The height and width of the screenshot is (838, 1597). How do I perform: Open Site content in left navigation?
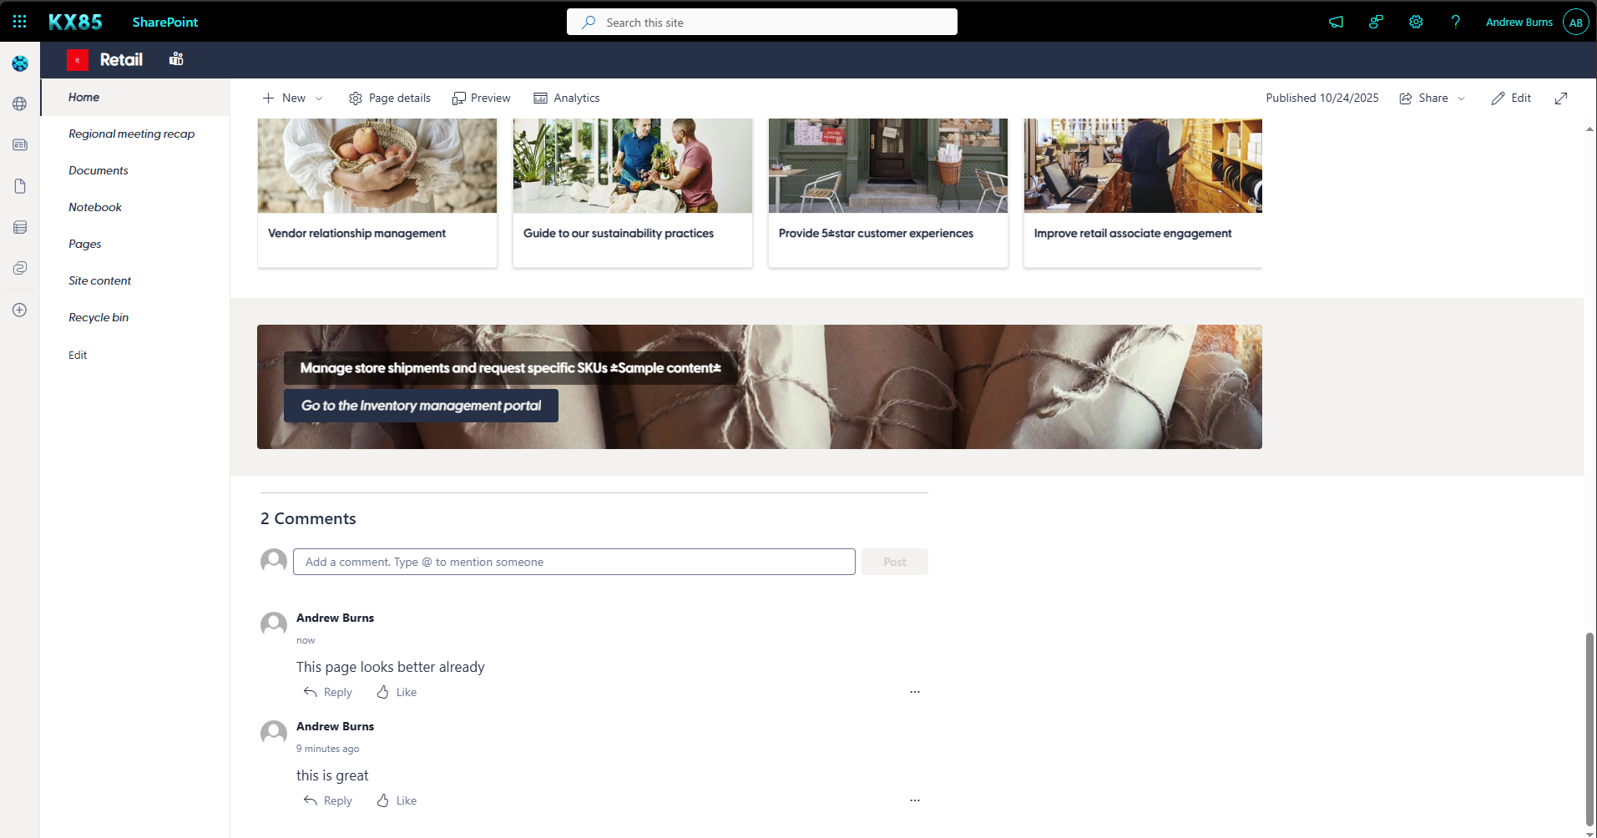click(99, 281)
